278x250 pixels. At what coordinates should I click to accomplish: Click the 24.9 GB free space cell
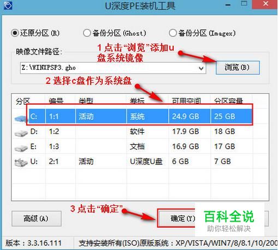pos(186,117)
